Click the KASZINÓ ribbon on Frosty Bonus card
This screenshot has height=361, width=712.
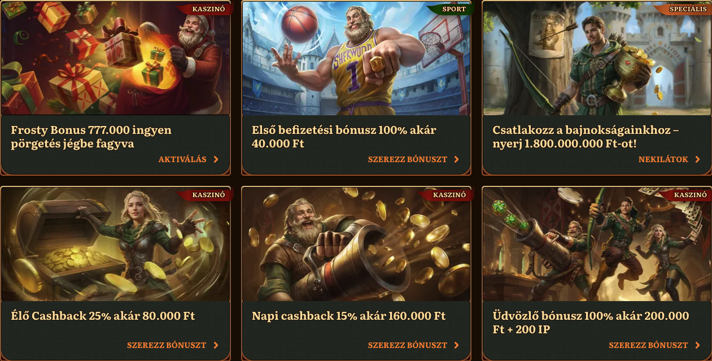point(207,9)
